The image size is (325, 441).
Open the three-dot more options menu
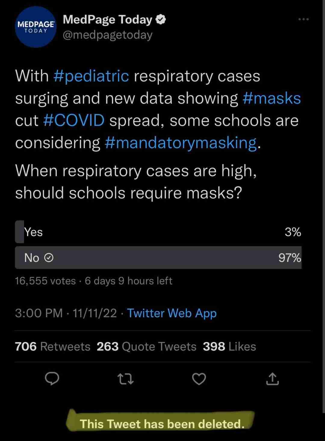click(303, 19)
